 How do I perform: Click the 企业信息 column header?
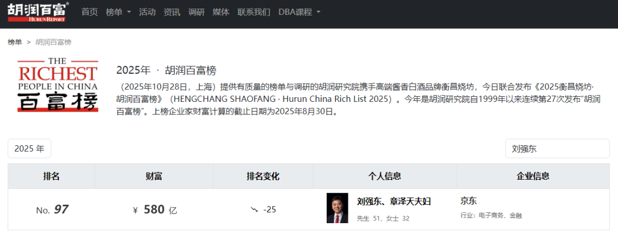pos(533,176)
